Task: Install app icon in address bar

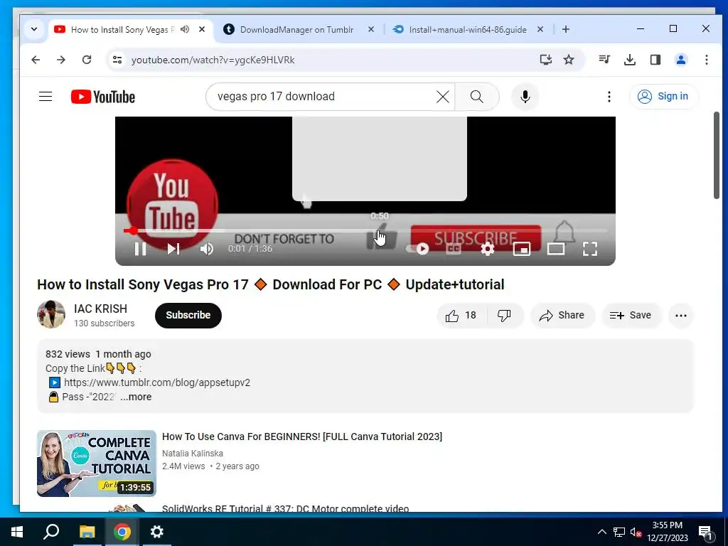Action: pyautogui.click(x=545, y=60)
